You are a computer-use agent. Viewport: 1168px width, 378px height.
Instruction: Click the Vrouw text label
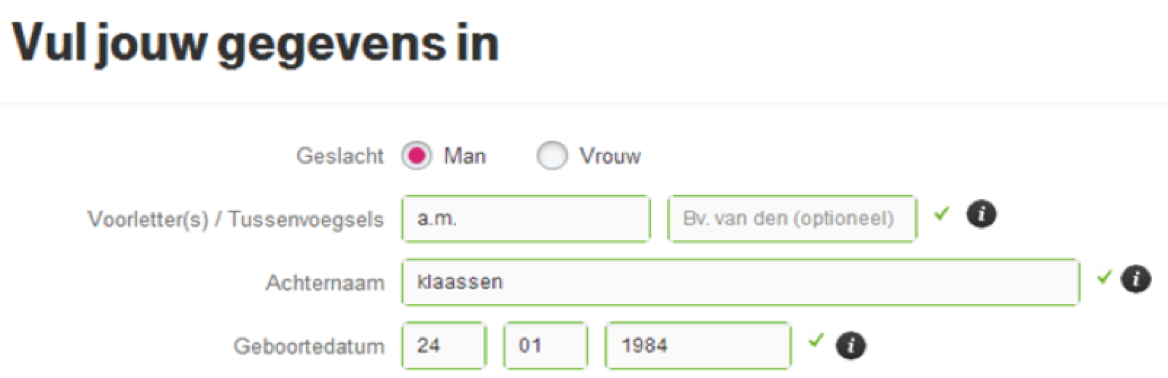[609, 156]
